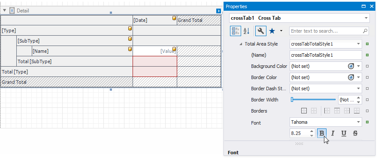
Task: Collapse the Detail band
Action: click(x=5, y=10)
